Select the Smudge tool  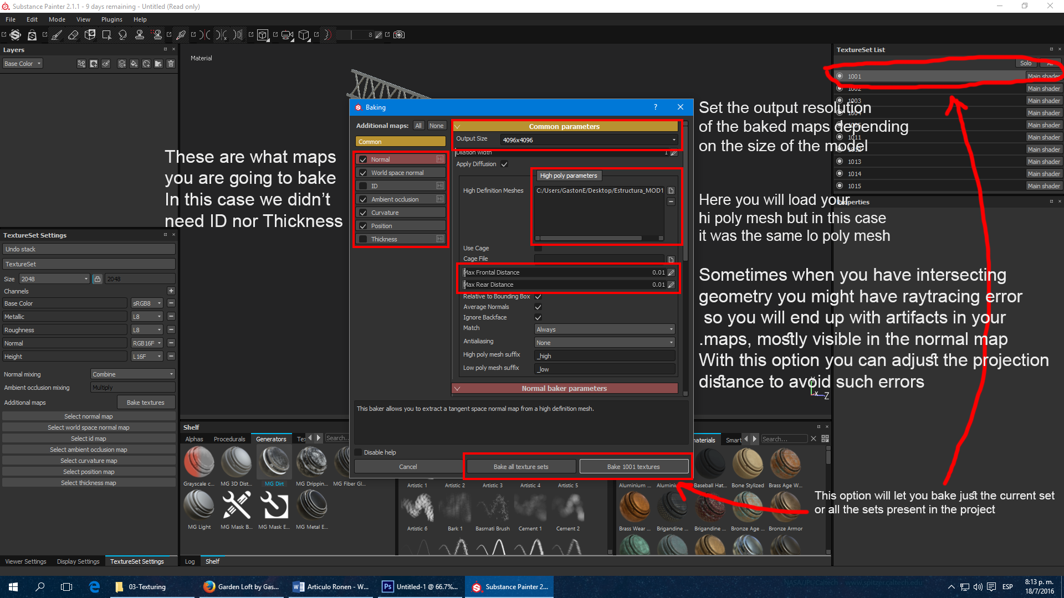(x=122, y=35)
